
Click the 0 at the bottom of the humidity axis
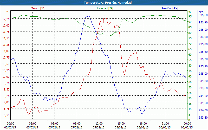click(189, 120)
